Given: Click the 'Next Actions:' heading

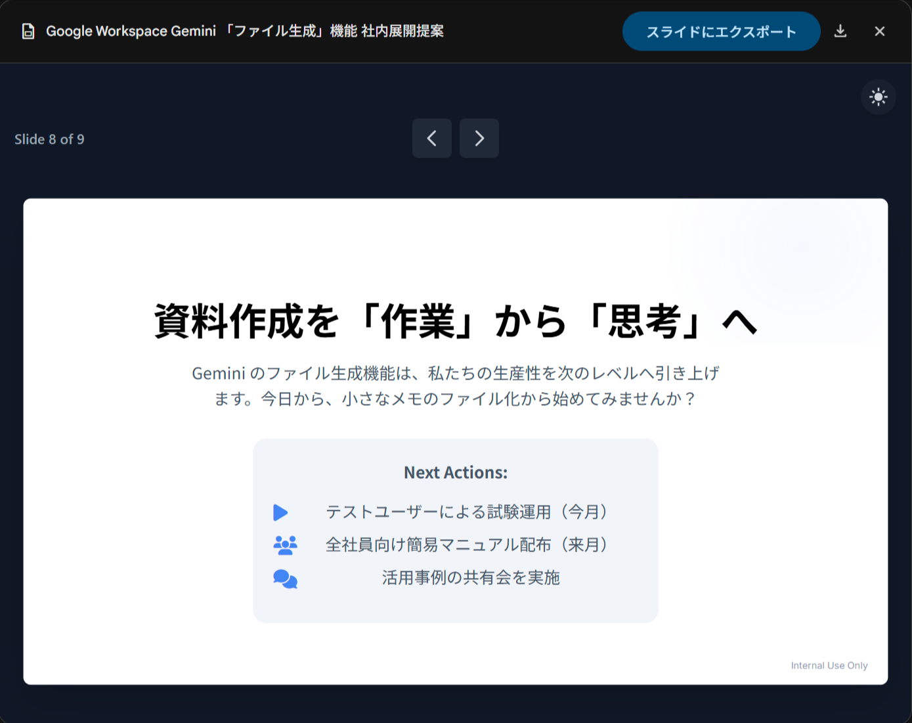Looking at the screenshot, I should (x=456, y=472).
